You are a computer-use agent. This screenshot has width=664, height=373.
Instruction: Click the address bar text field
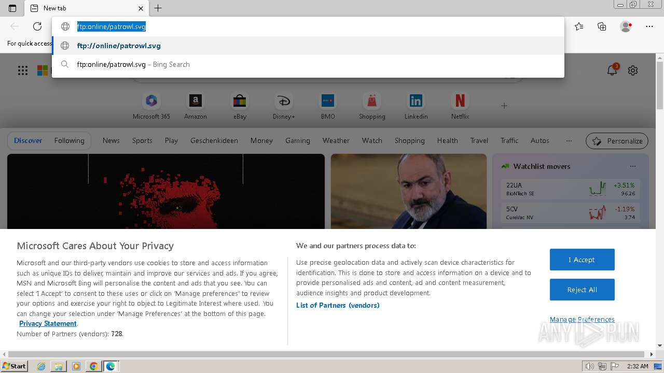pos(308,26)
